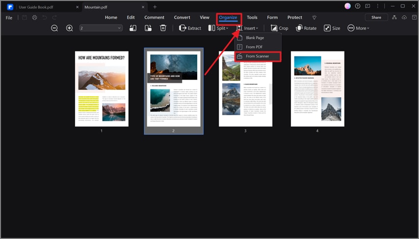Open the vertical three-dot menu icon
This screenshot has height=239, width=419.
pos(378,6)
